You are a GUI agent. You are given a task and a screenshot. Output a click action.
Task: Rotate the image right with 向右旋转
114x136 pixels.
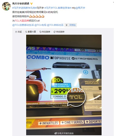click(59, 32)
